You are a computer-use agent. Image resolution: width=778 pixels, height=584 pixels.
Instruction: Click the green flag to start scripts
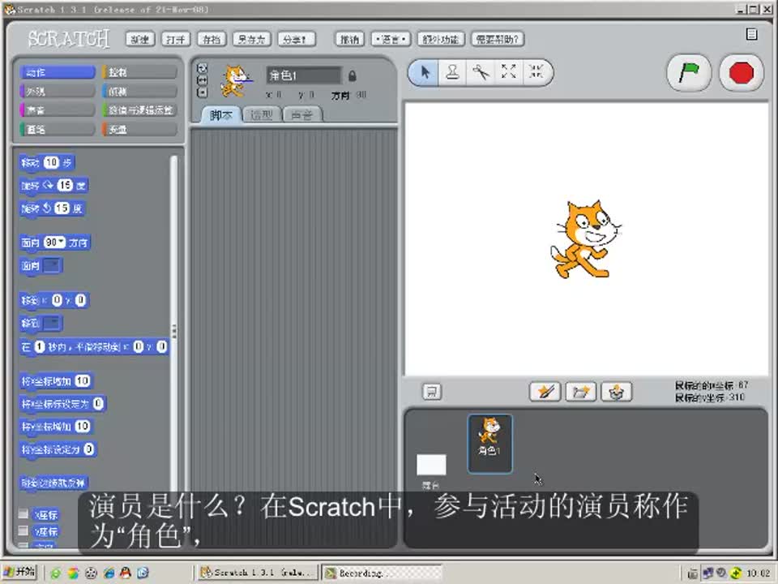689,73
